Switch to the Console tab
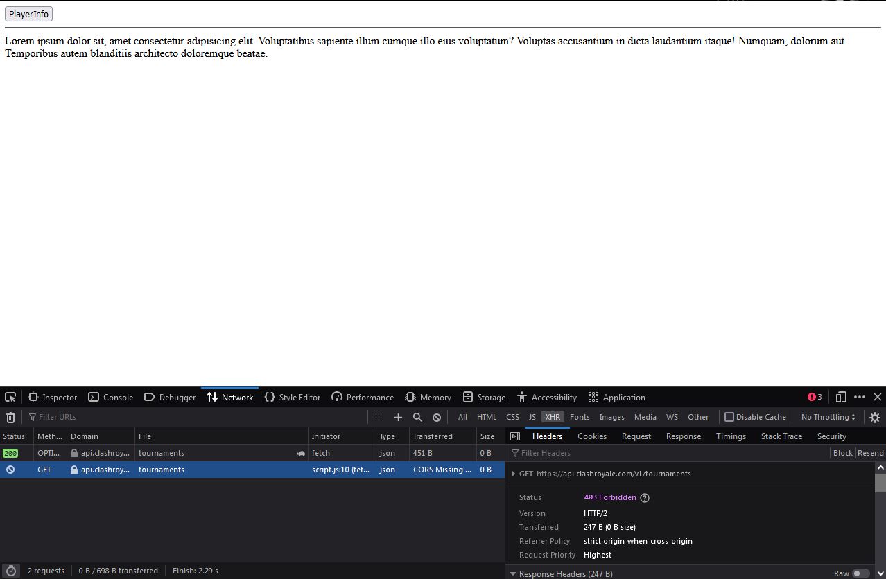886x579 pixels. click(111, 397)
